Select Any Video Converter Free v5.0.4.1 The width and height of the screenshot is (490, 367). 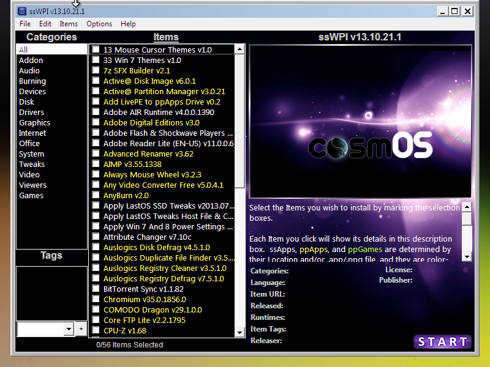click(x=164, y=185)
